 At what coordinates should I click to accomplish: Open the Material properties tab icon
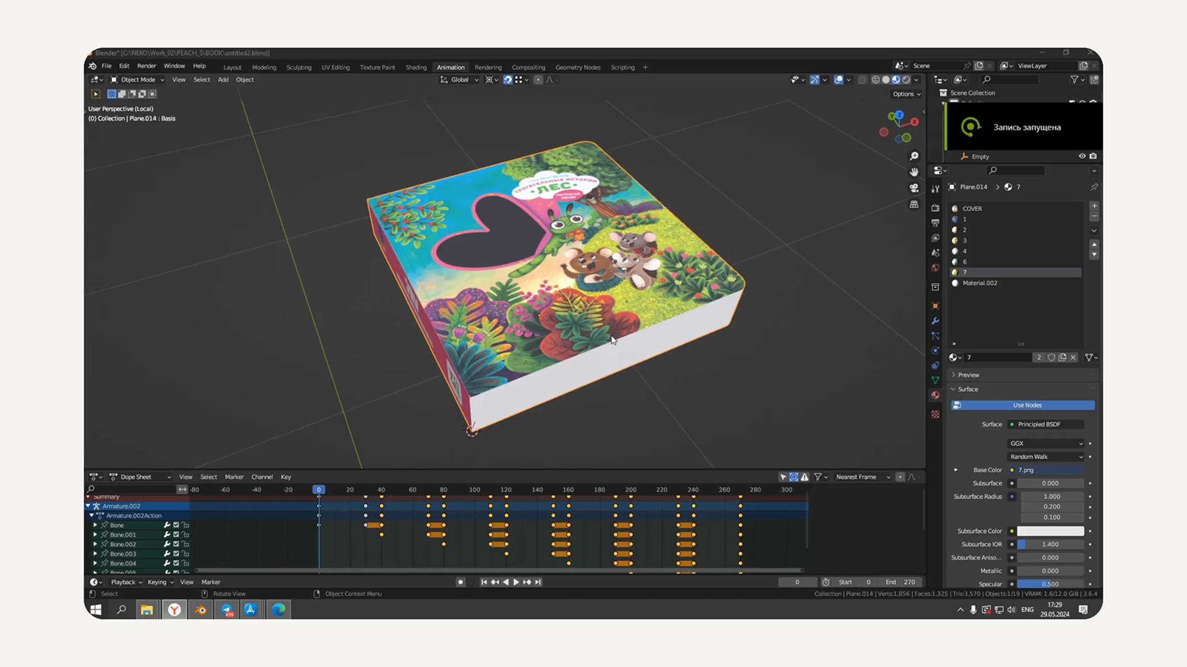[x=935, y=395]
